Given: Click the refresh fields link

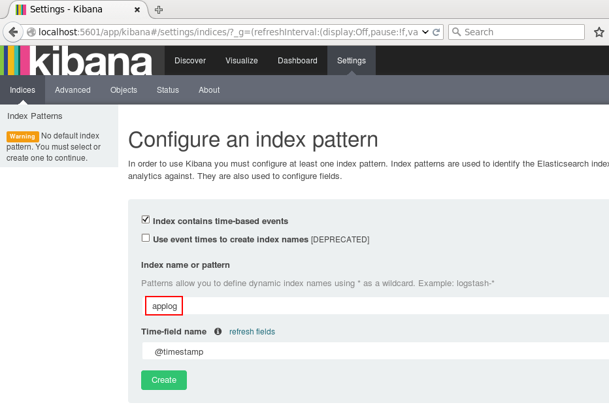Looking at the screenshot, I should click(x=252, y=332).
